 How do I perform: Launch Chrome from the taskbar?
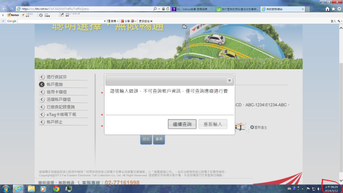click(x=56, y=189)
